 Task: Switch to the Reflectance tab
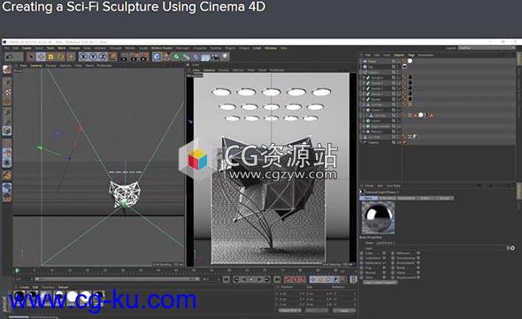388,198
